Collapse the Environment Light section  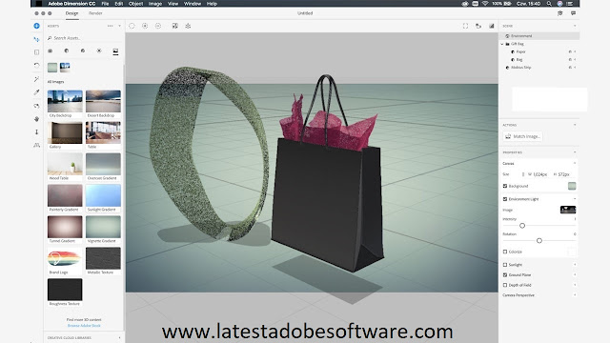575,199
